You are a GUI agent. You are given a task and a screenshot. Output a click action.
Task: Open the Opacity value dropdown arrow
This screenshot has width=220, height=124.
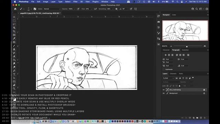[74, 9]
